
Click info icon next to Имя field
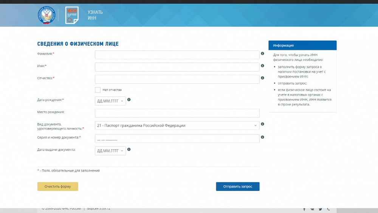262,66
